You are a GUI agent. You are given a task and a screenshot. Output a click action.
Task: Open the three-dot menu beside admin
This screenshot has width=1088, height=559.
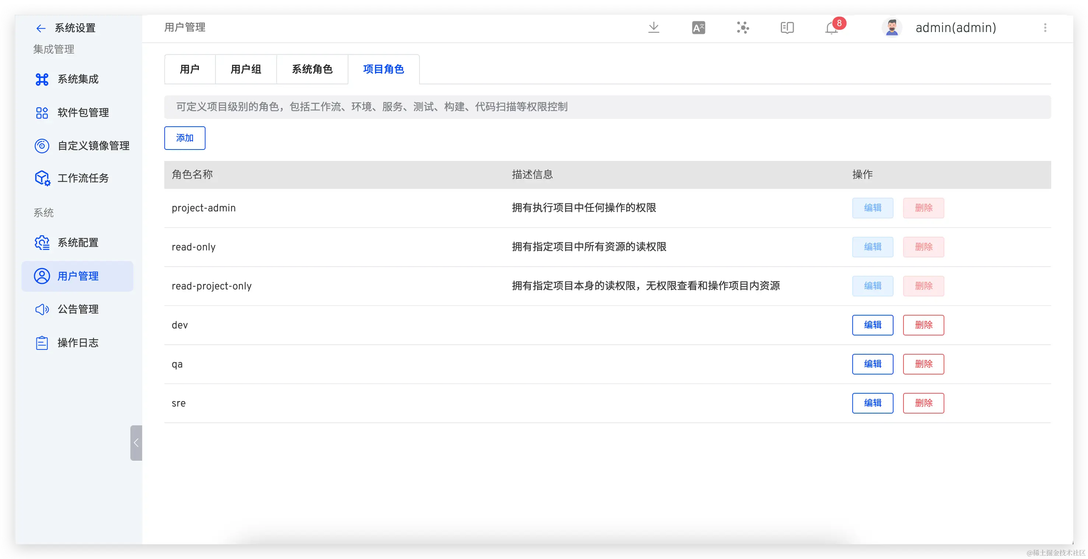1045,28
